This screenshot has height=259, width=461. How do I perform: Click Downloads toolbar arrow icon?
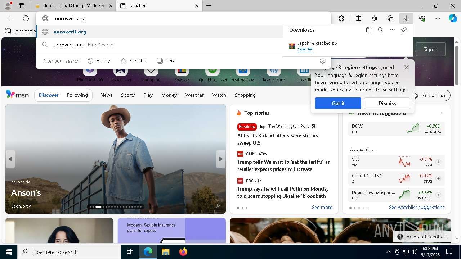(x=406, y=18)
